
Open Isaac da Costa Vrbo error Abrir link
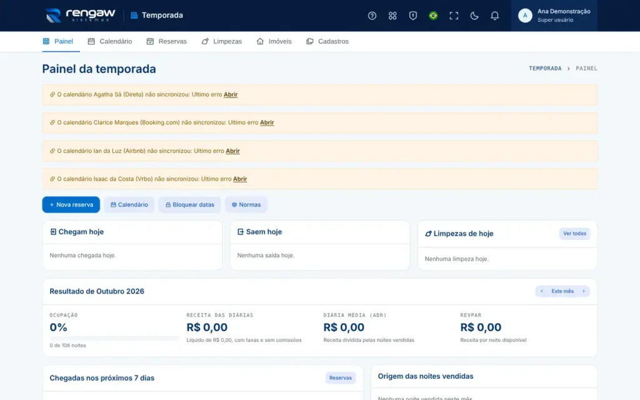[x=240, y=179]
